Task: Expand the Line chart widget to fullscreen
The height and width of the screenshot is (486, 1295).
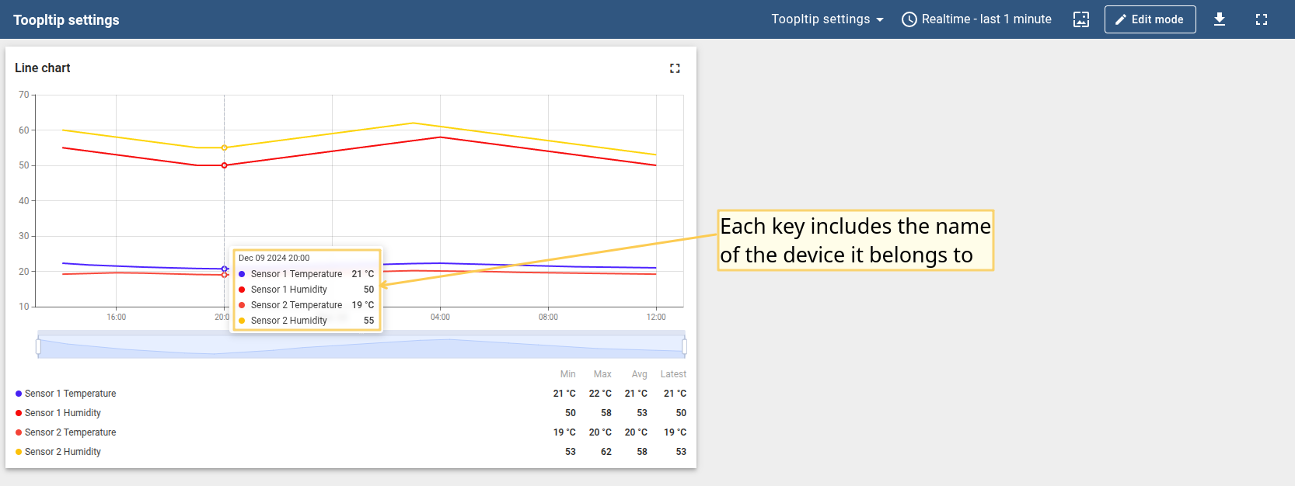Action: pyautogui.click(x=674, y=68)
